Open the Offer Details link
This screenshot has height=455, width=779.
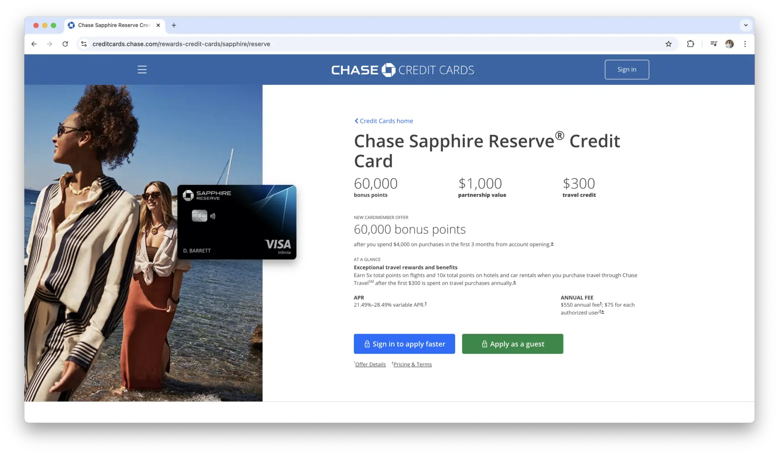[370, 364]
